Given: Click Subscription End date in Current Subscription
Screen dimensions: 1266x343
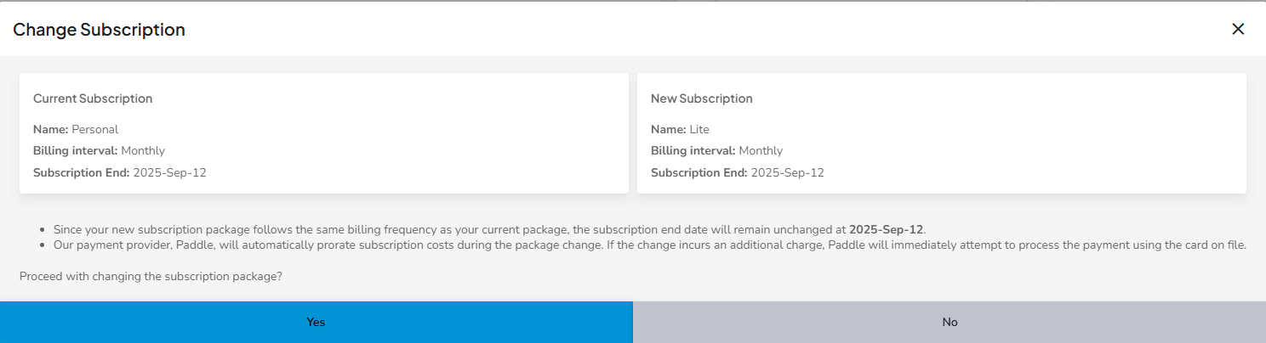Looking at the screenshot, I should click(x=169, y=173).
